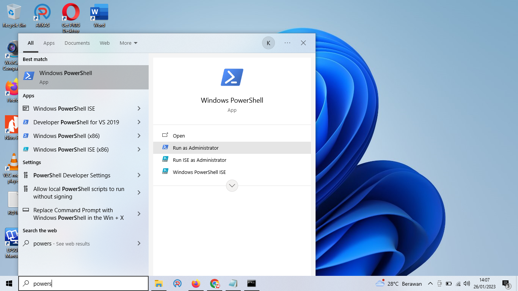The image size is (518, 291).
Task: Click the Windows PowerShell ISE app icon
Action: [x=26, y=108]
